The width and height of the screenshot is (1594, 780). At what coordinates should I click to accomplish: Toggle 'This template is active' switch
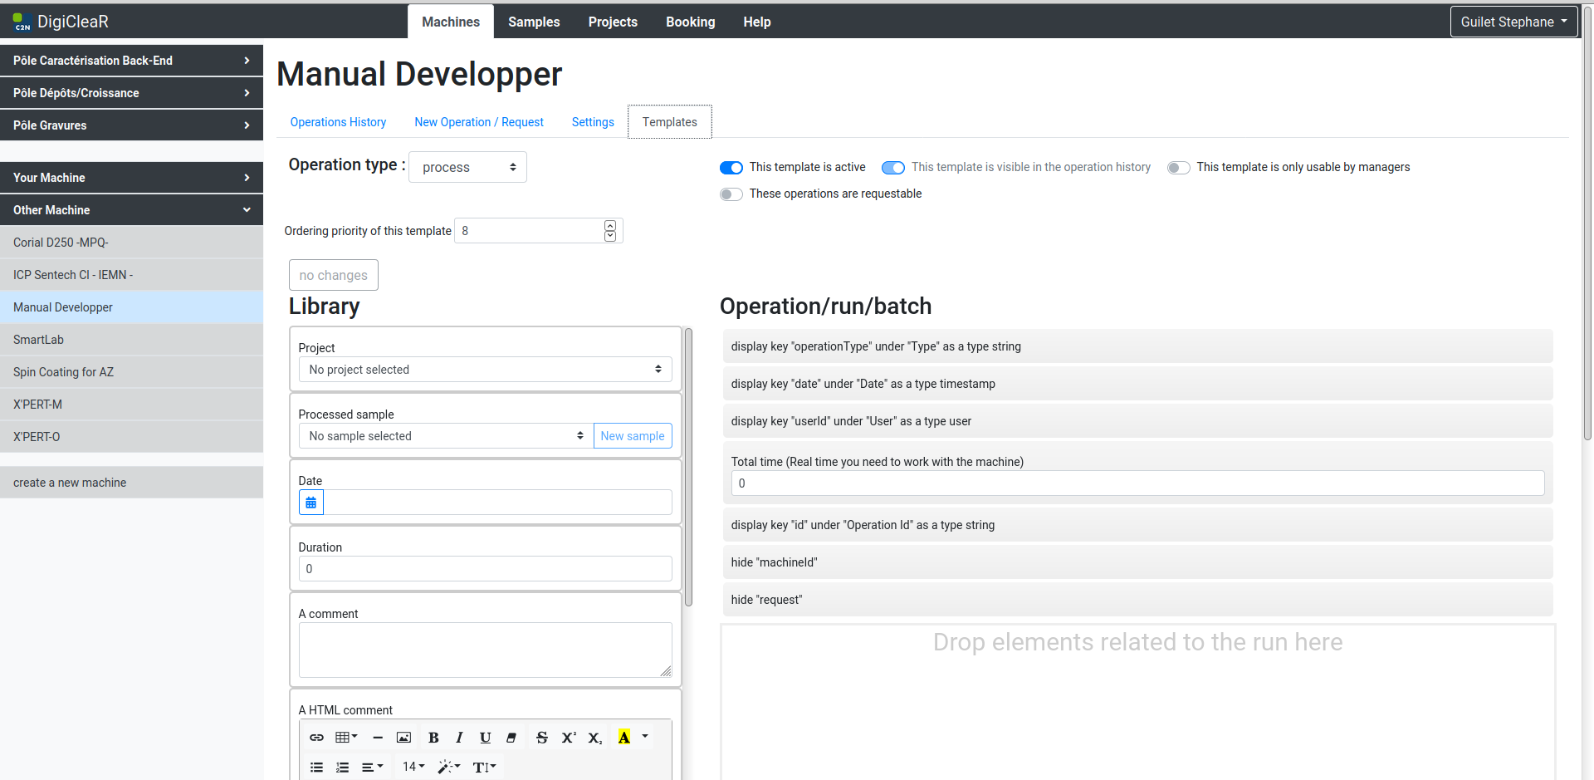pos(731,168)
